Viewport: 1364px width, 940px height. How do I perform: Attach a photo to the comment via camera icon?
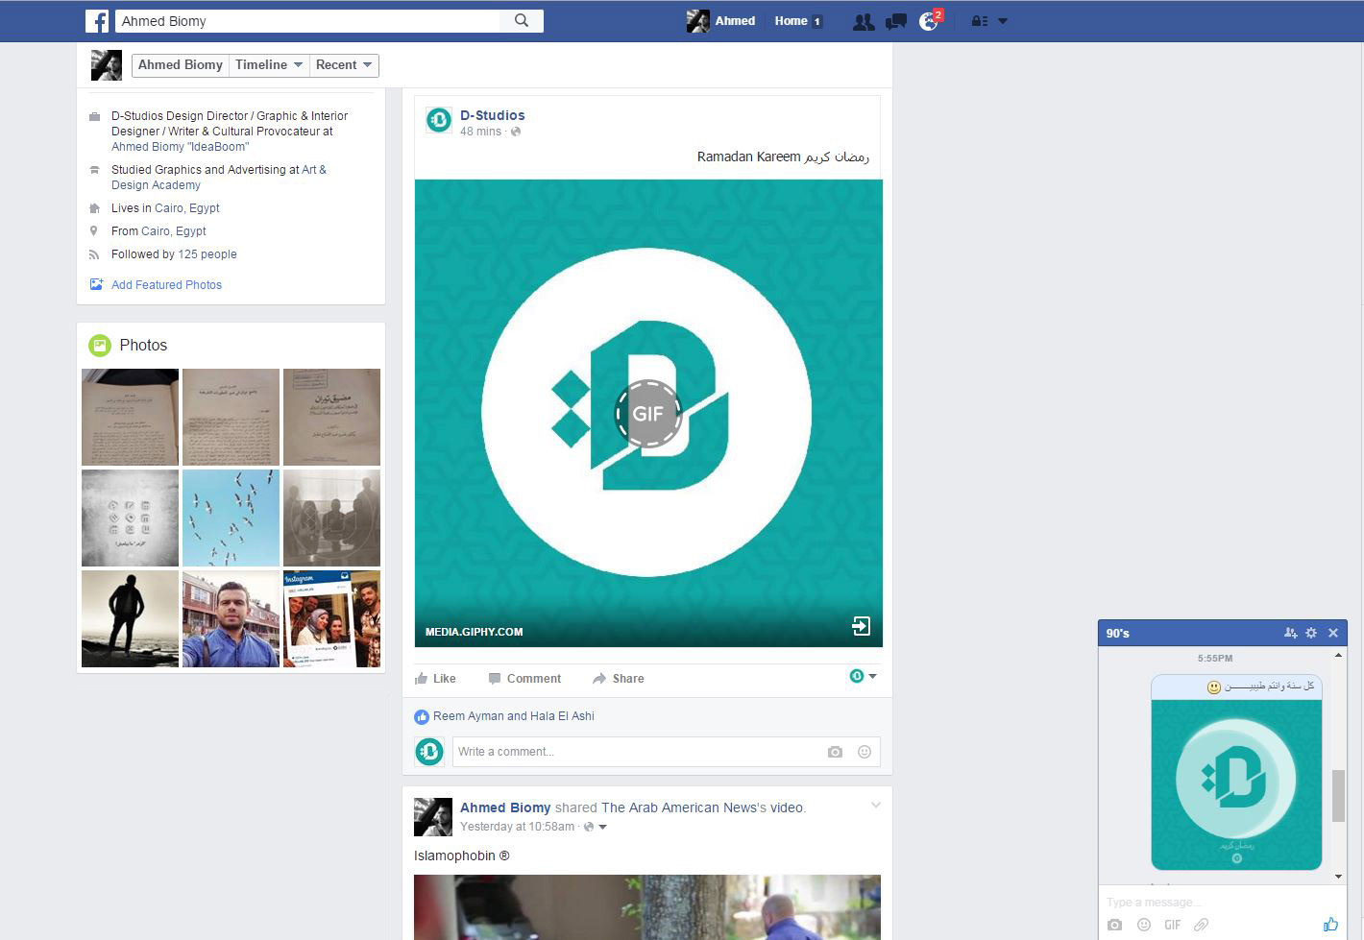click(835, 752)
